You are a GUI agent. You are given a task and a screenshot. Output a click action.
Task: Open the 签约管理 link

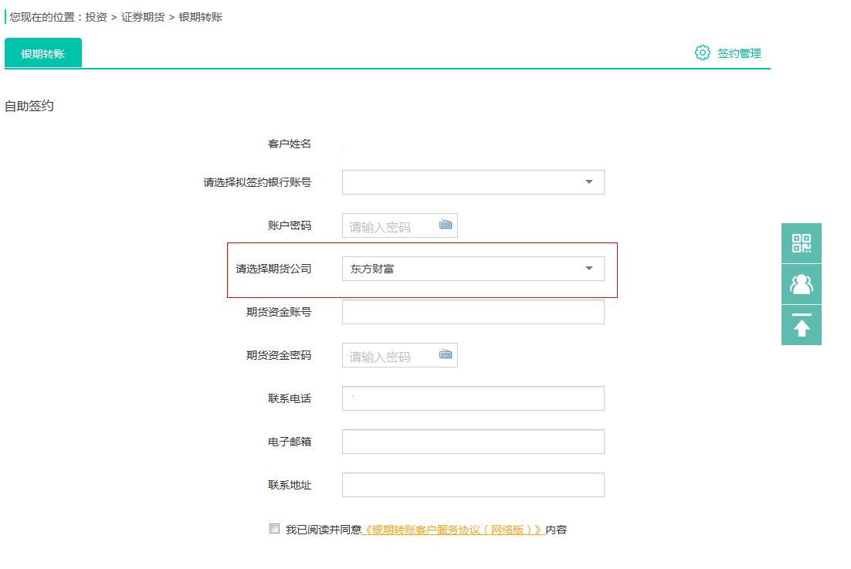(x=739, y=53)
